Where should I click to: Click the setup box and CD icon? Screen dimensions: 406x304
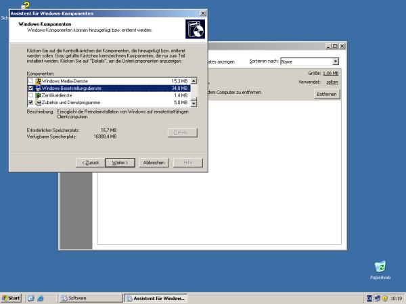pos(196,29)
